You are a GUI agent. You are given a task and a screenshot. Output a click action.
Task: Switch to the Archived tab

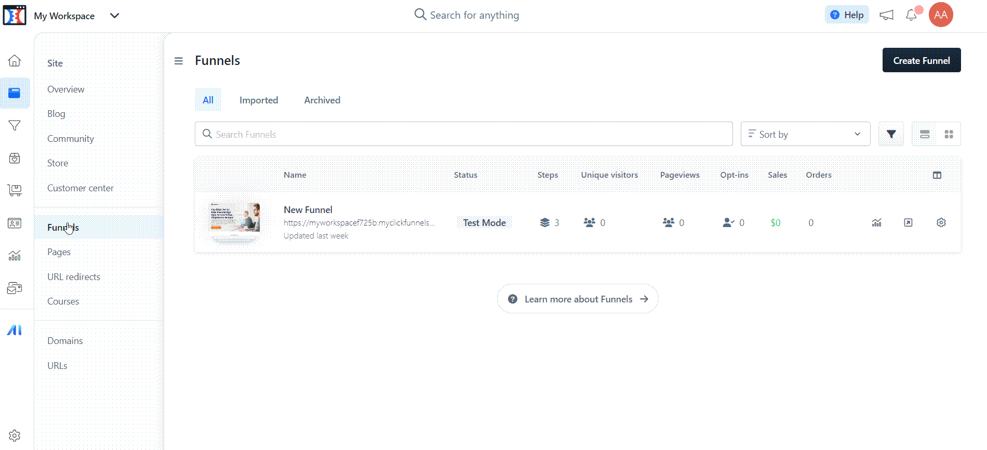click(322, 100)
